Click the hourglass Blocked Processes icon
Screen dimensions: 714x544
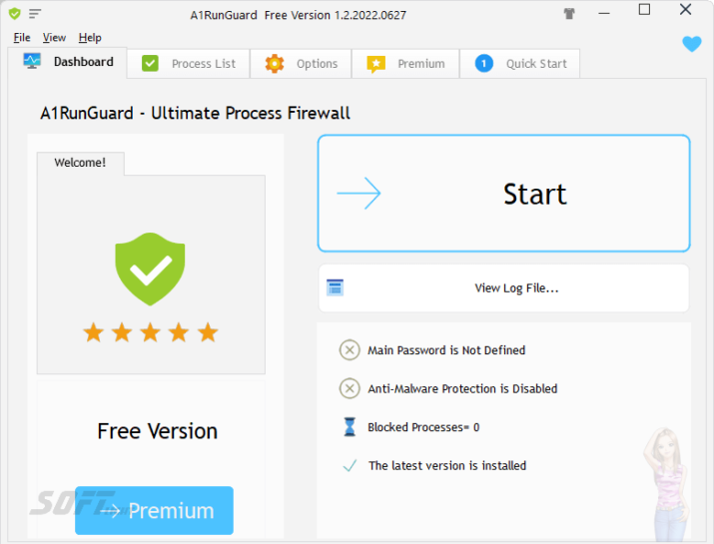(350, 427)
